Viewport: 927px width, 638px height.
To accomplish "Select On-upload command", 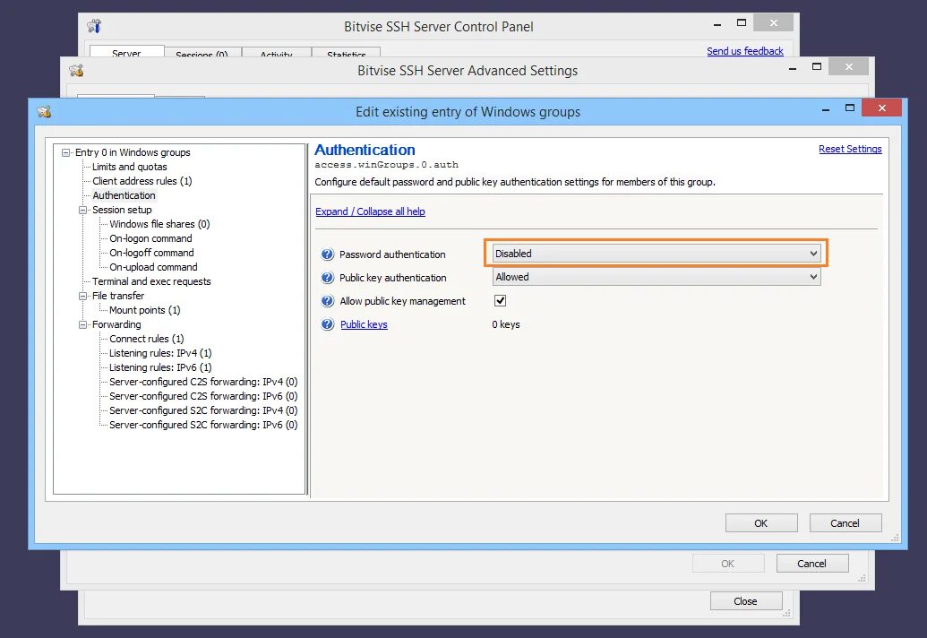I will [x=153, y=267].
